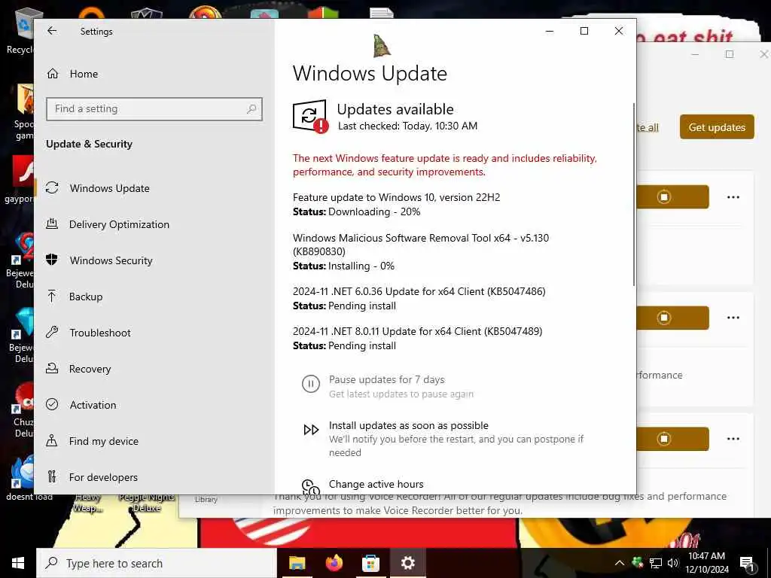
Task: Launch Firefox from the taskbar
Action: [x=334, y=563]
